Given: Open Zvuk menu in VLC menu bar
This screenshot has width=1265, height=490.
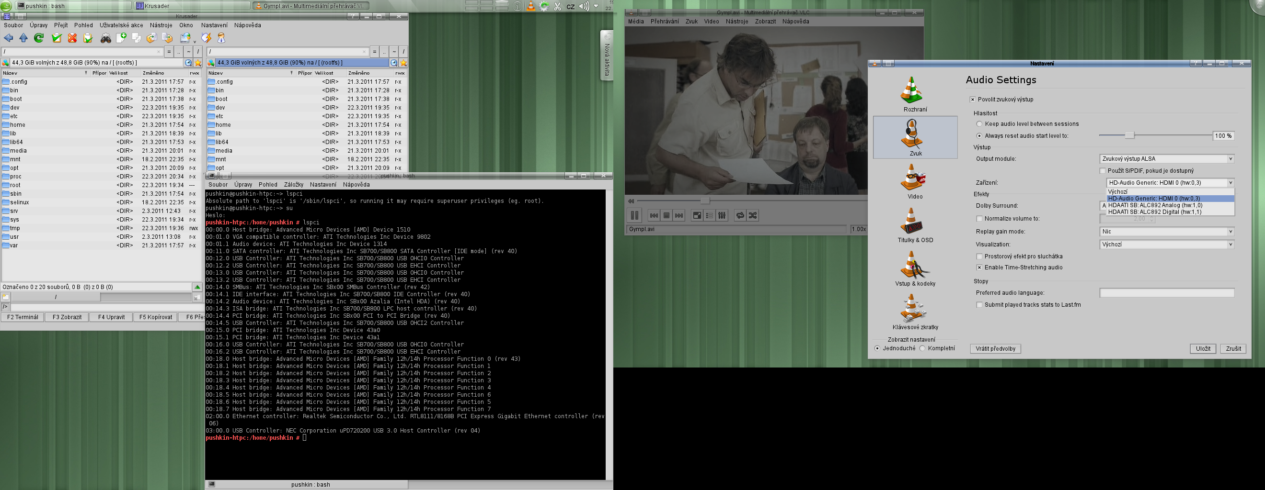Looking at the screenshot, I should coord(691,21).
